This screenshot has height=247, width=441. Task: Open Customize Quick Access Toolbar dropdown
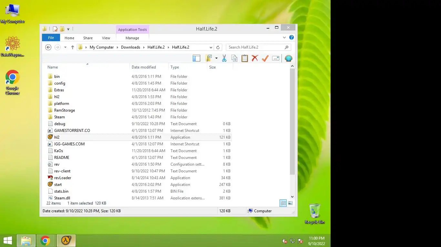(68, 29)
